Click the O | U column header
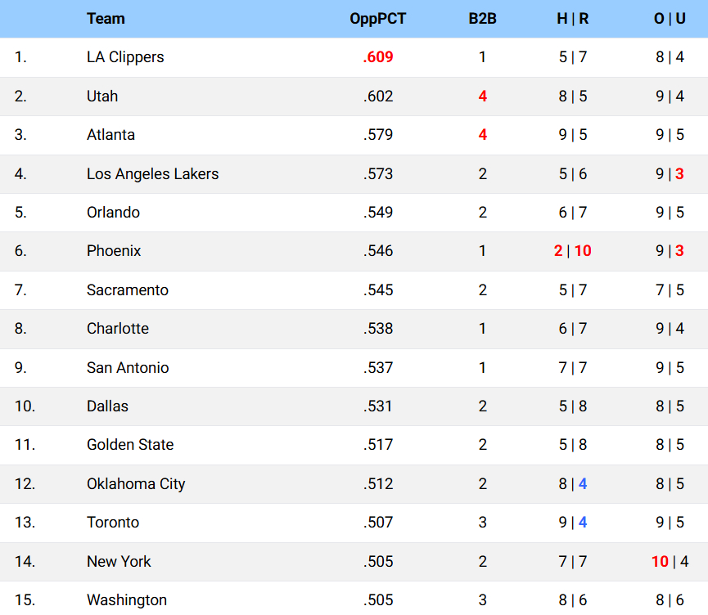 click(669, 19)
